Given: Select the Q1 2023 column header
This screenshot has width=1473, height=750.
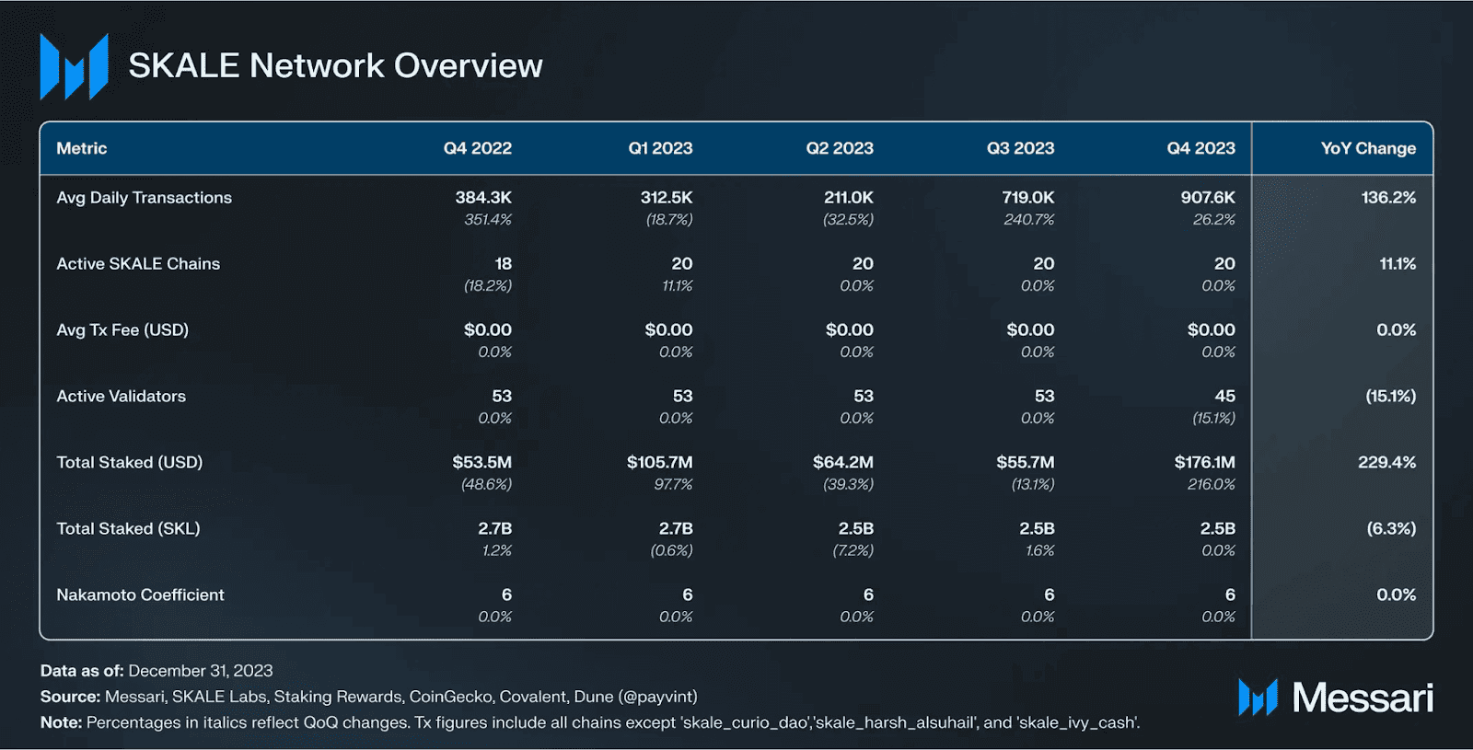Looking at the screenshot, I should click(x=660, y=148).
